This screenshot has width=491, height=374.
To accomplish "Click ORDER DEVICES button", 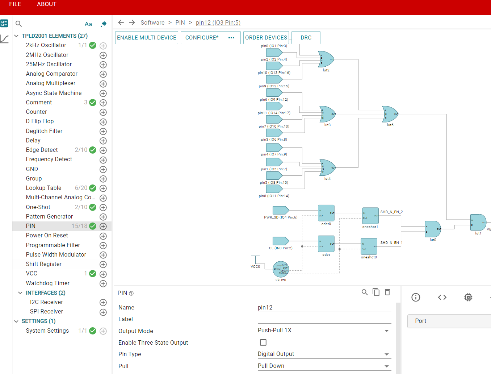I will (x=266, y=38).
